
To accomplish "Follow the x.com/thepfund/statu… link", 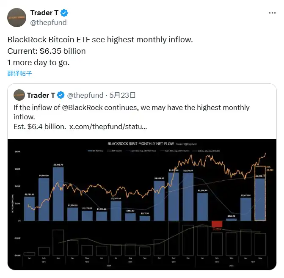I will pos(108,127).
